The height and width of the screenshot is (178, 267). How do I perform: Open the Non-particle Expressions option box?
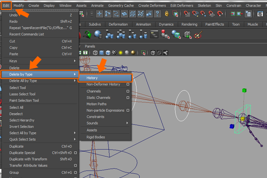point(128,110)
